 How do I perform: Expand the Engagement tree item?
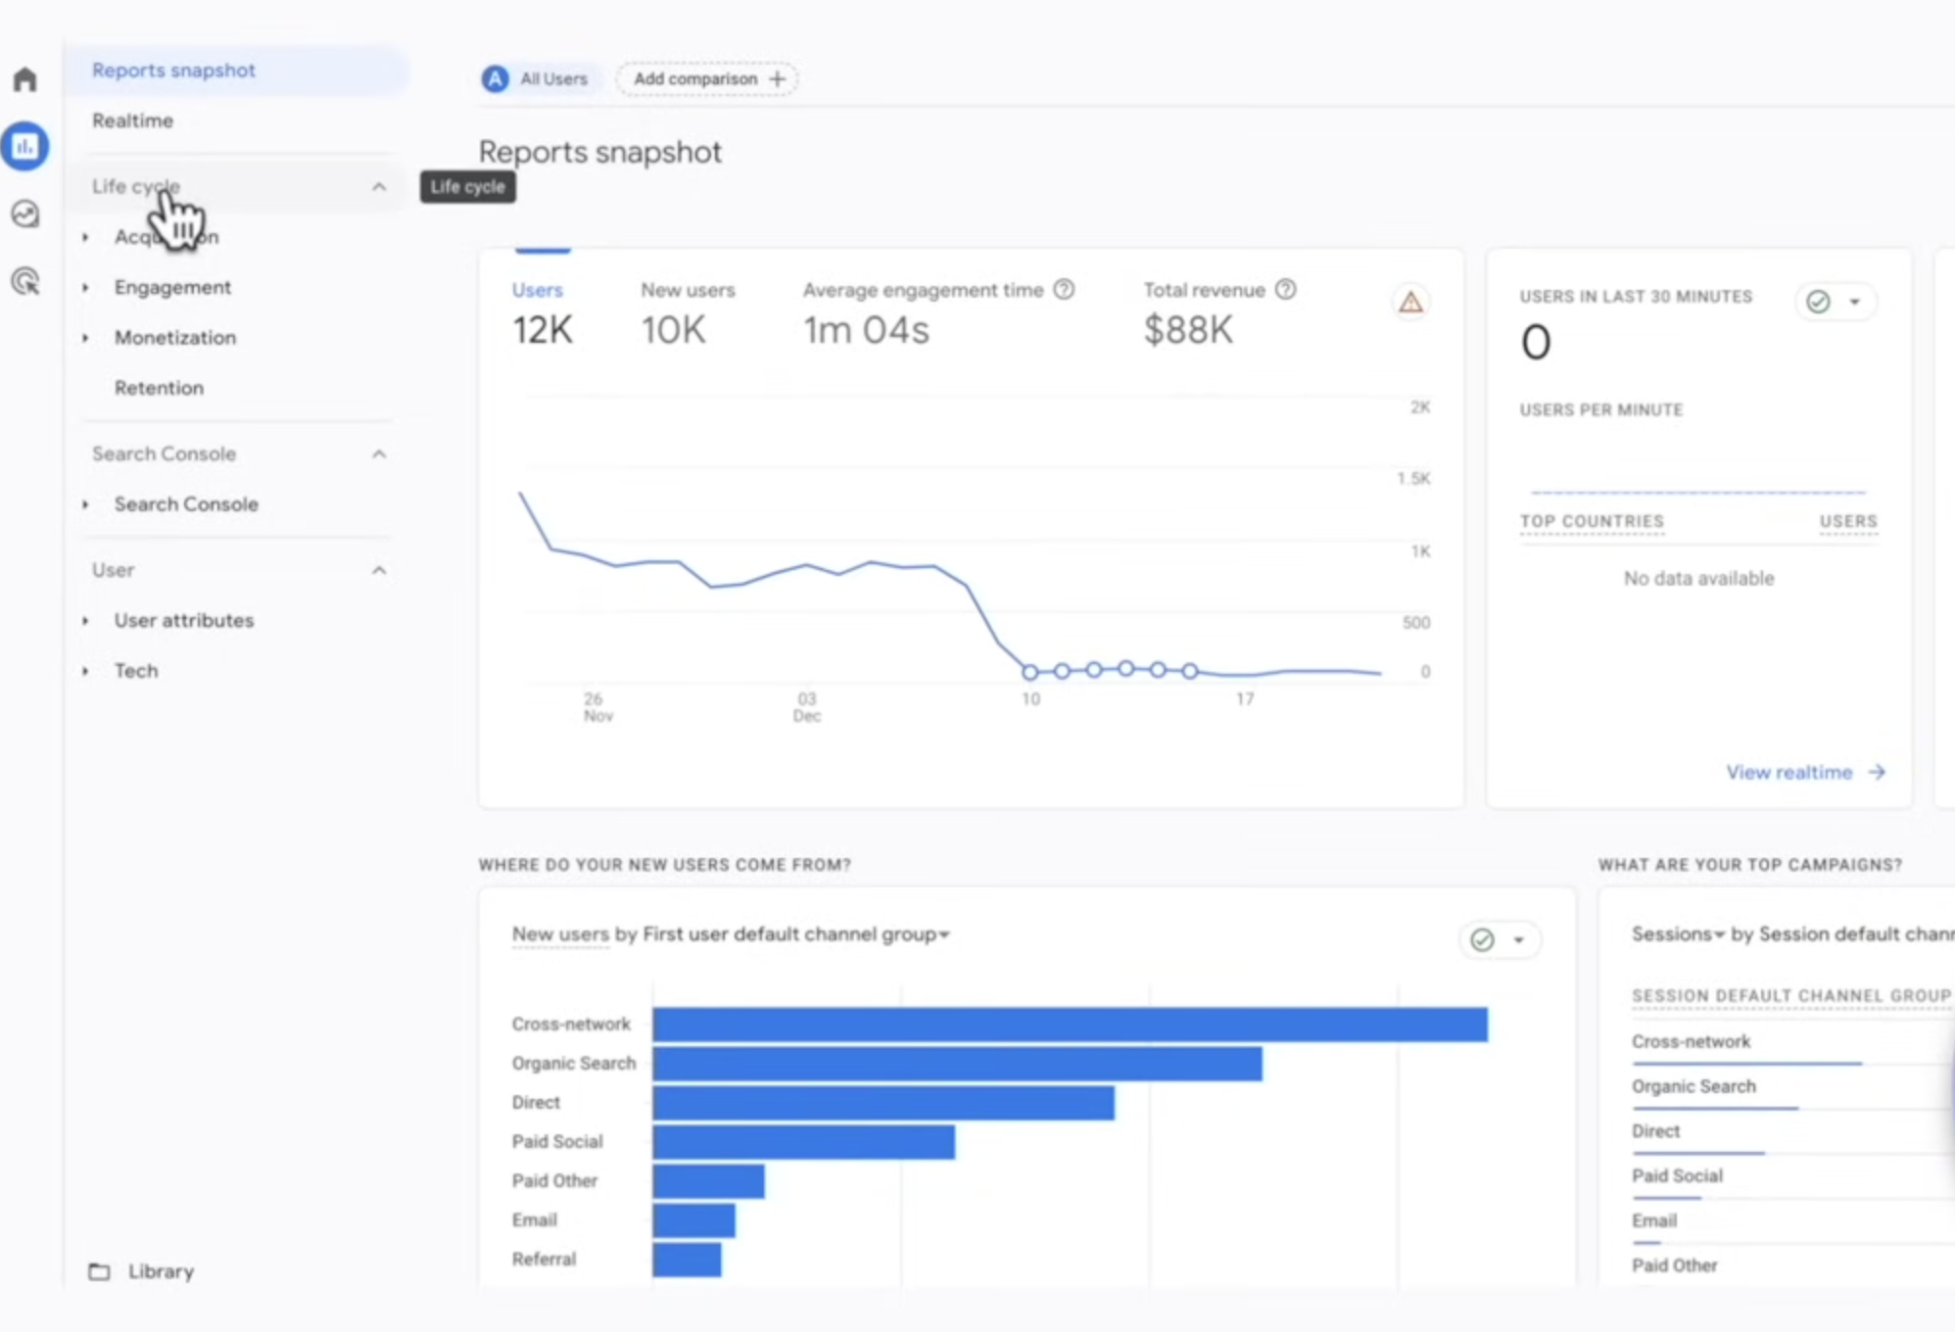point(172,288)
